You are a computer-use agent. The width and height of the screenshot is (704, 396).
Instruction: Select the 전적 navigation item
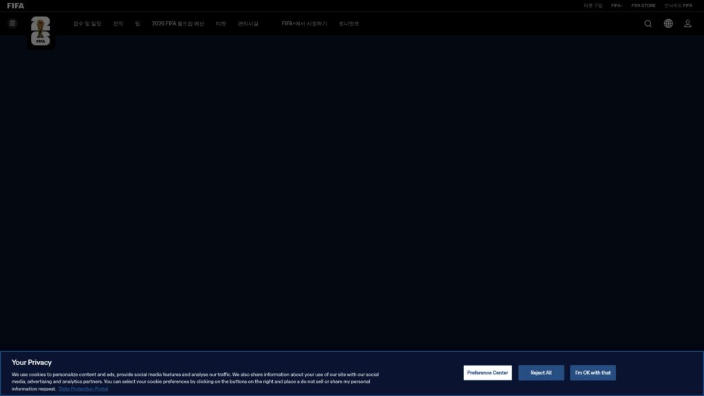click(x=118, y=23)
